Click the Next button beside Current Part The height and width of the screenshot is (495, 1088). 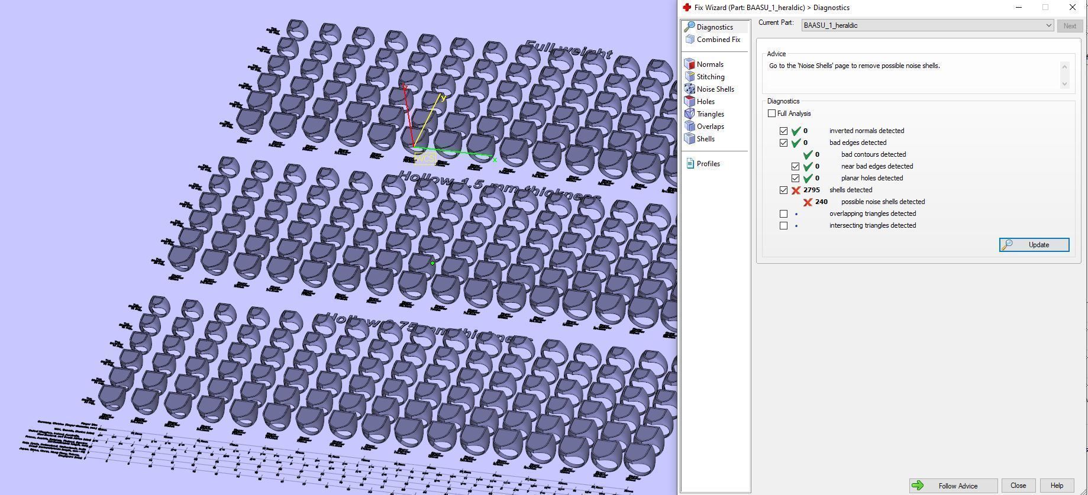(x=1070, y=25)
